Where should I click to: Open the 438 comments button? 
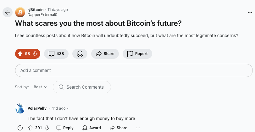56,54
